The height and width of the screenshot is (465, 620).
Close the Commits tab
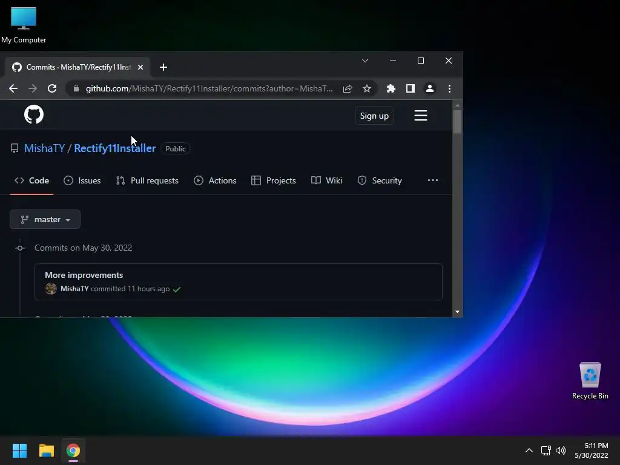pos(140,67)
